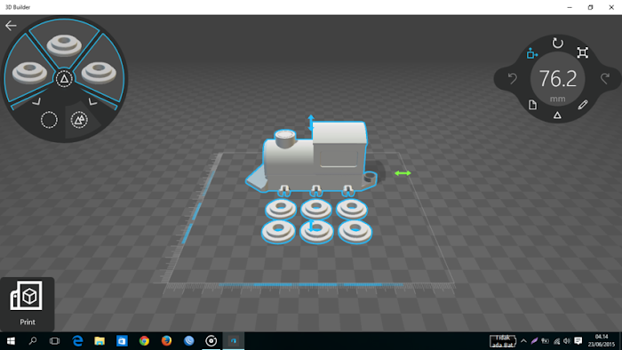This screenshot has width=622, height=350.
Task: Select the left washer thumbnail in radial menu
Action: click(29, 73)
